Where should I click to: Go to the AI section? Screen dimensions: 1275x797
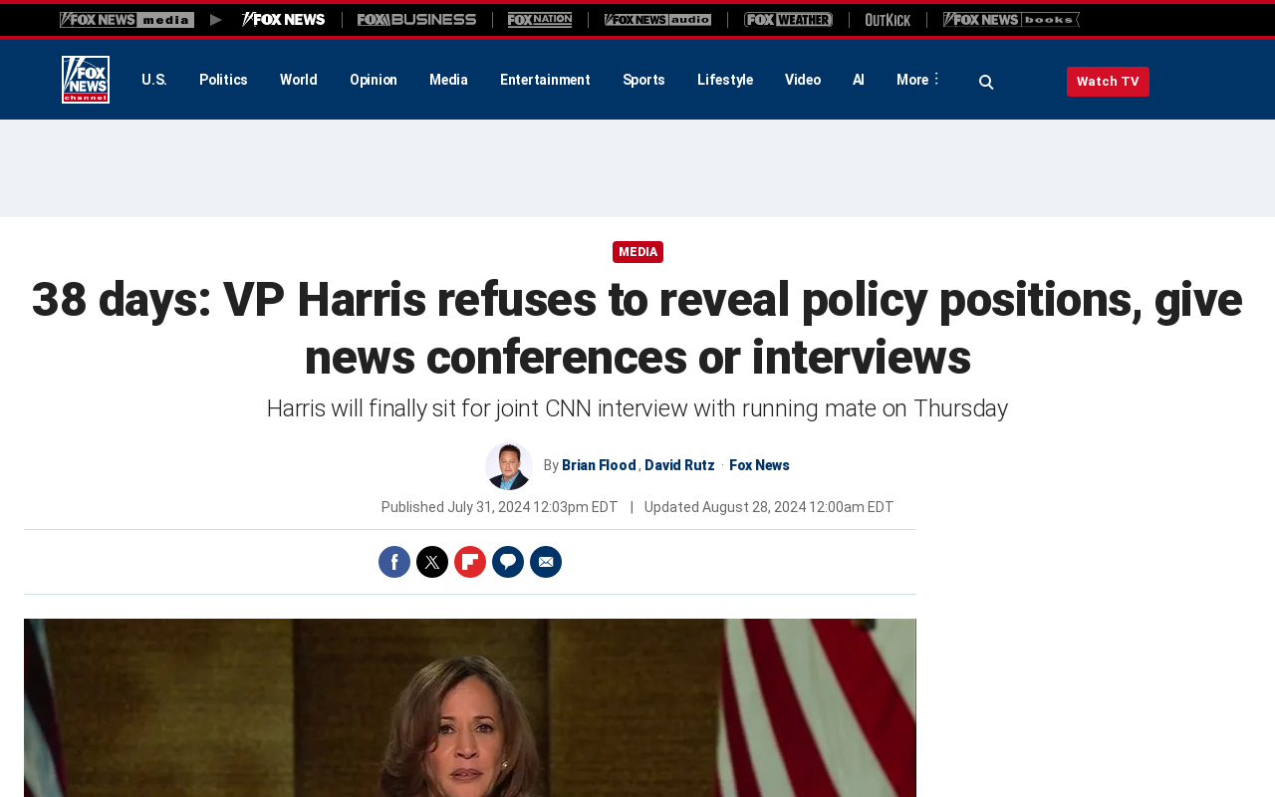pos(859,80)
